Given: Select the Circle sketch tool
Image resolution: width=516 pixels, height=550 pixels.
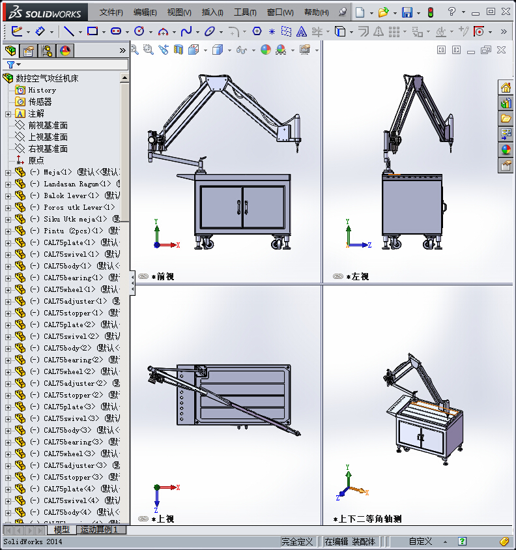Looking at the screenshot, I should click(x=139, y=31).
